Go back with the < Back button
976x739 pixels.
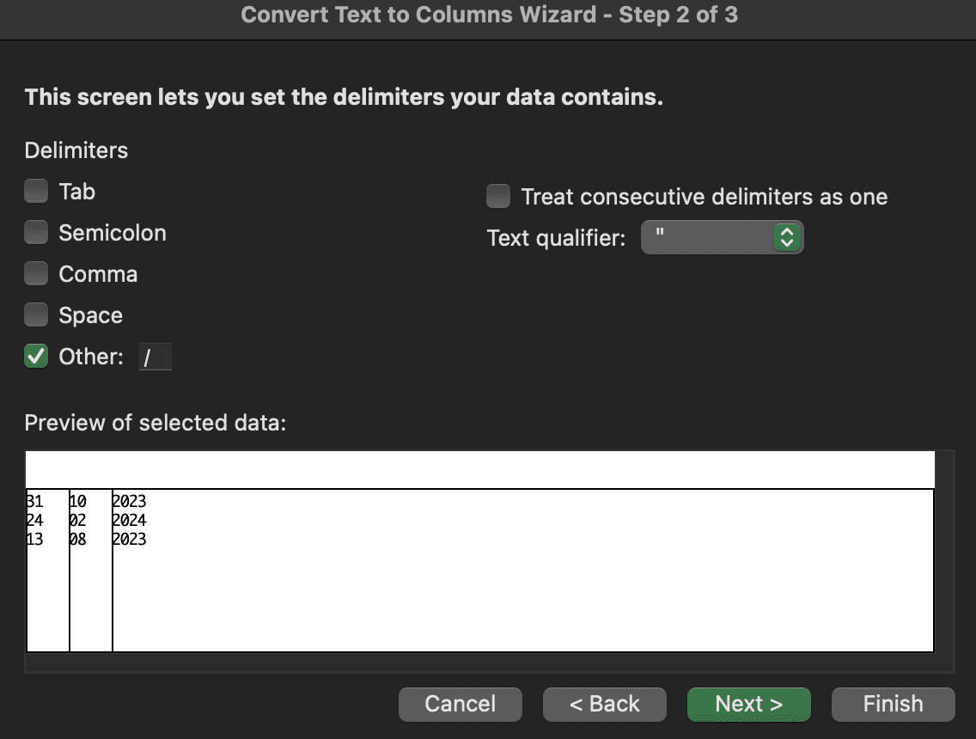click(605, 704)
